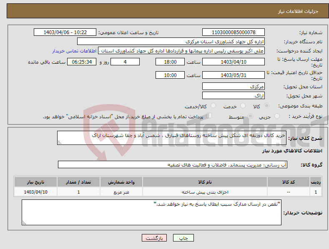Select the کالا/خدمت radio button
Image resolution: width=329 pixels, height=249 pixels.
(213, 106)
